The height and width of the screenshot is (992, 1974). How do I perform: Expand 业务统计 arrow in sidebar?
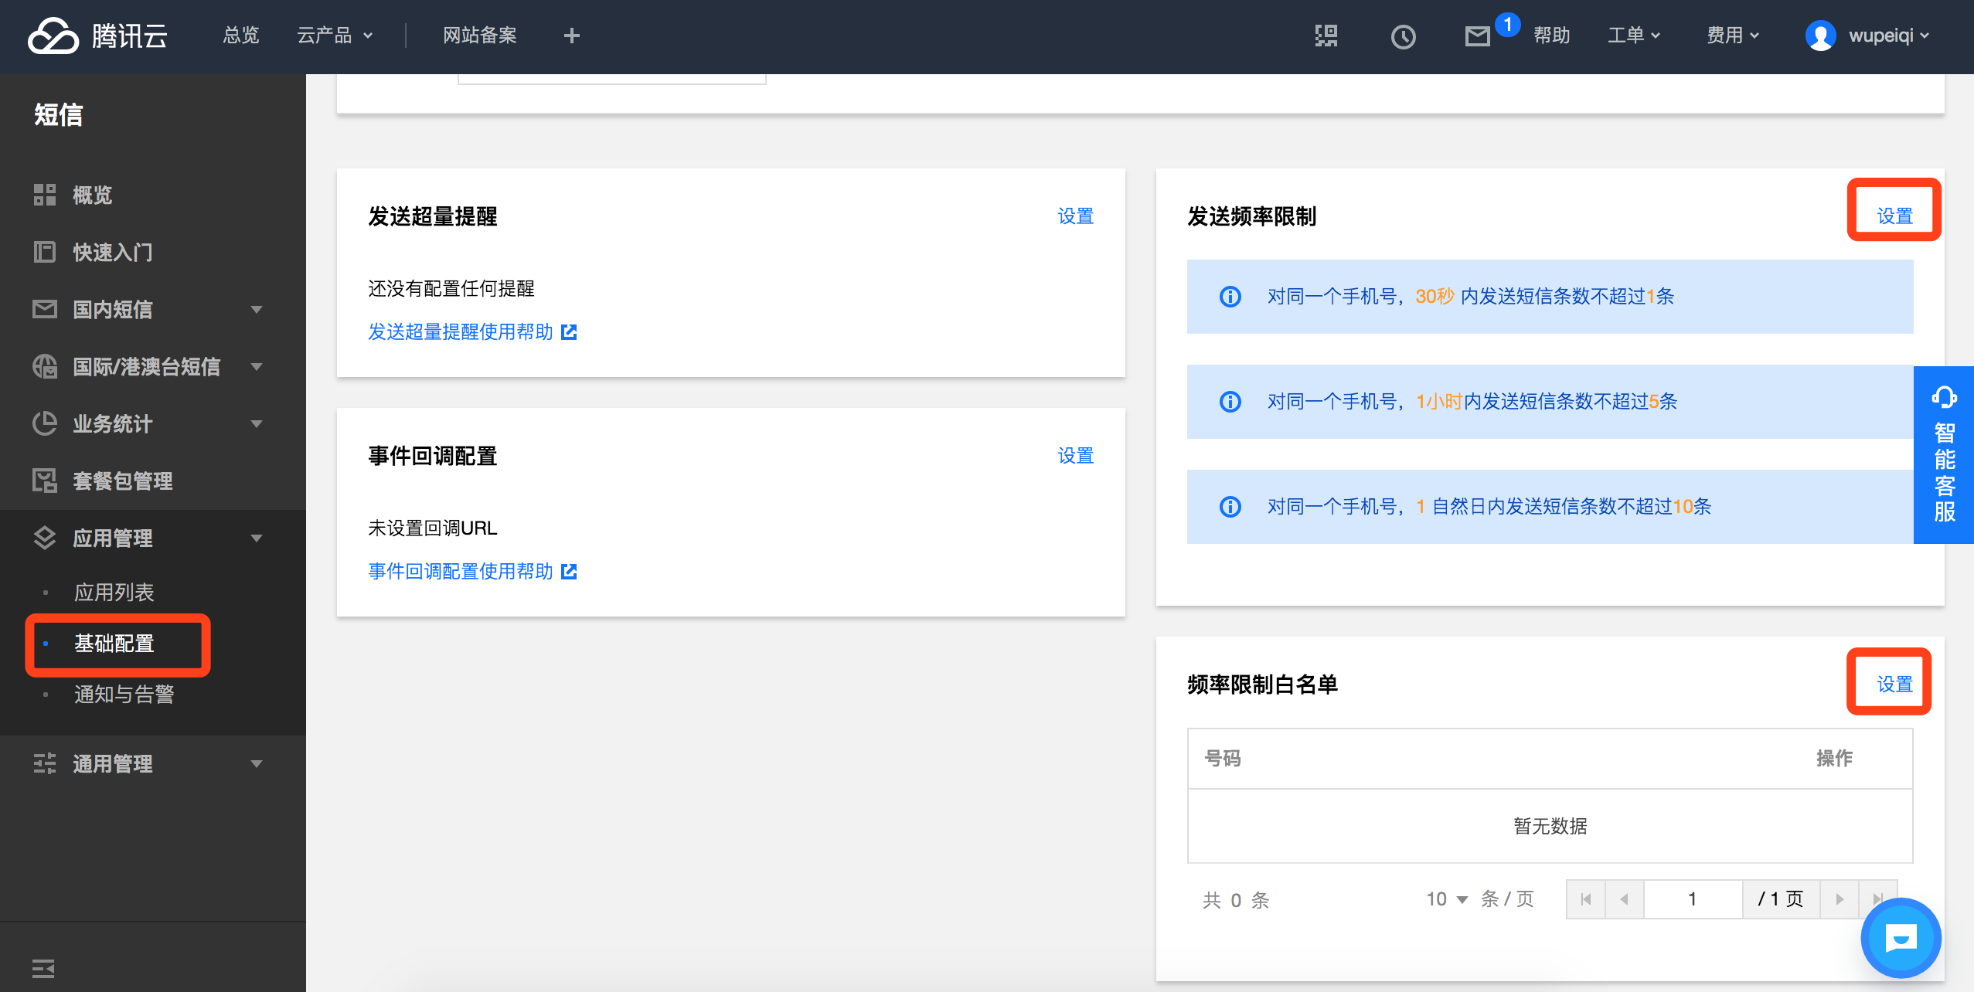pos(257,424)
